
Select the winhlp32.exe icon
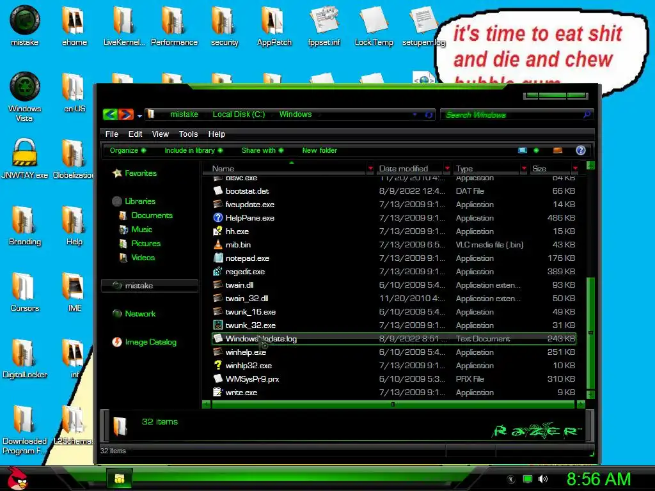click(217, 365)
